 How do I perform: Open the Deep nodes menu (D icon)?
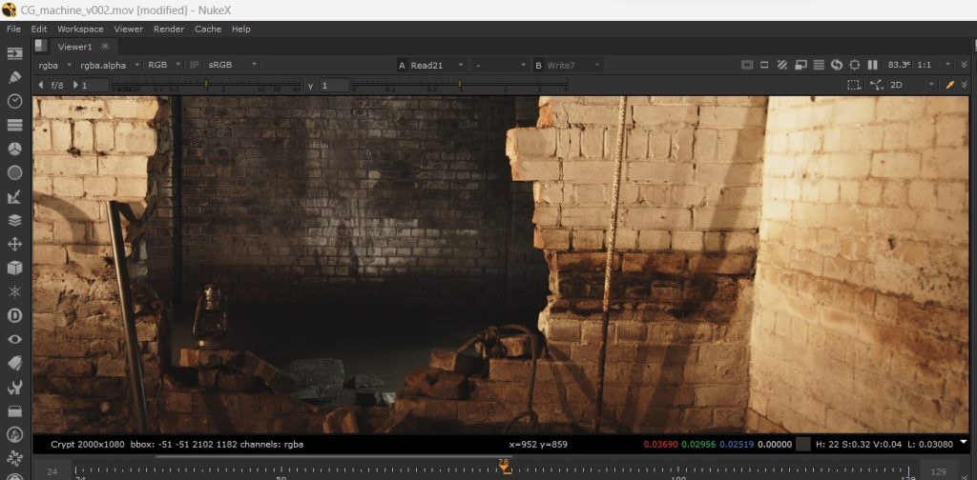[14, 315]
